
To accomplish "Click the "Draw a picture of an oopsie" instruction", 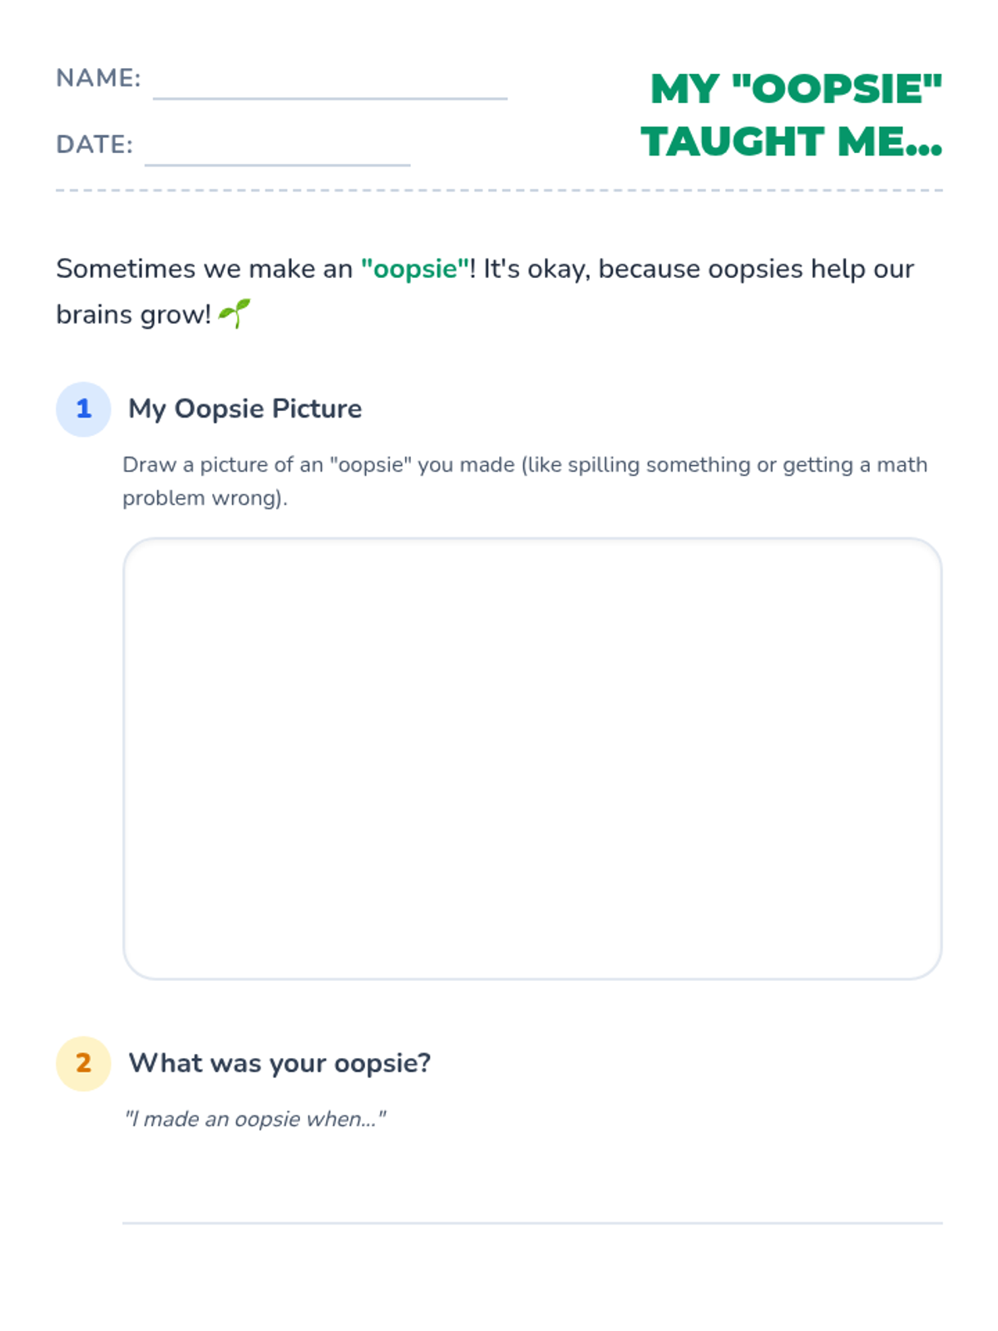I will click(x=524, y=464).
